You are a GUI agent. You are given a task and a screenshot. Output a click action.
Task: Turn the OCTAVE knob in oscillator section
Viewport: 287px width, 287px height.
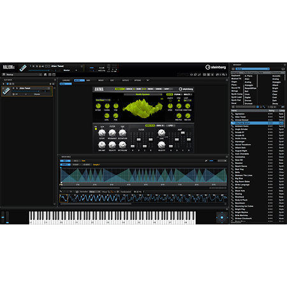(x=98, y=106)
